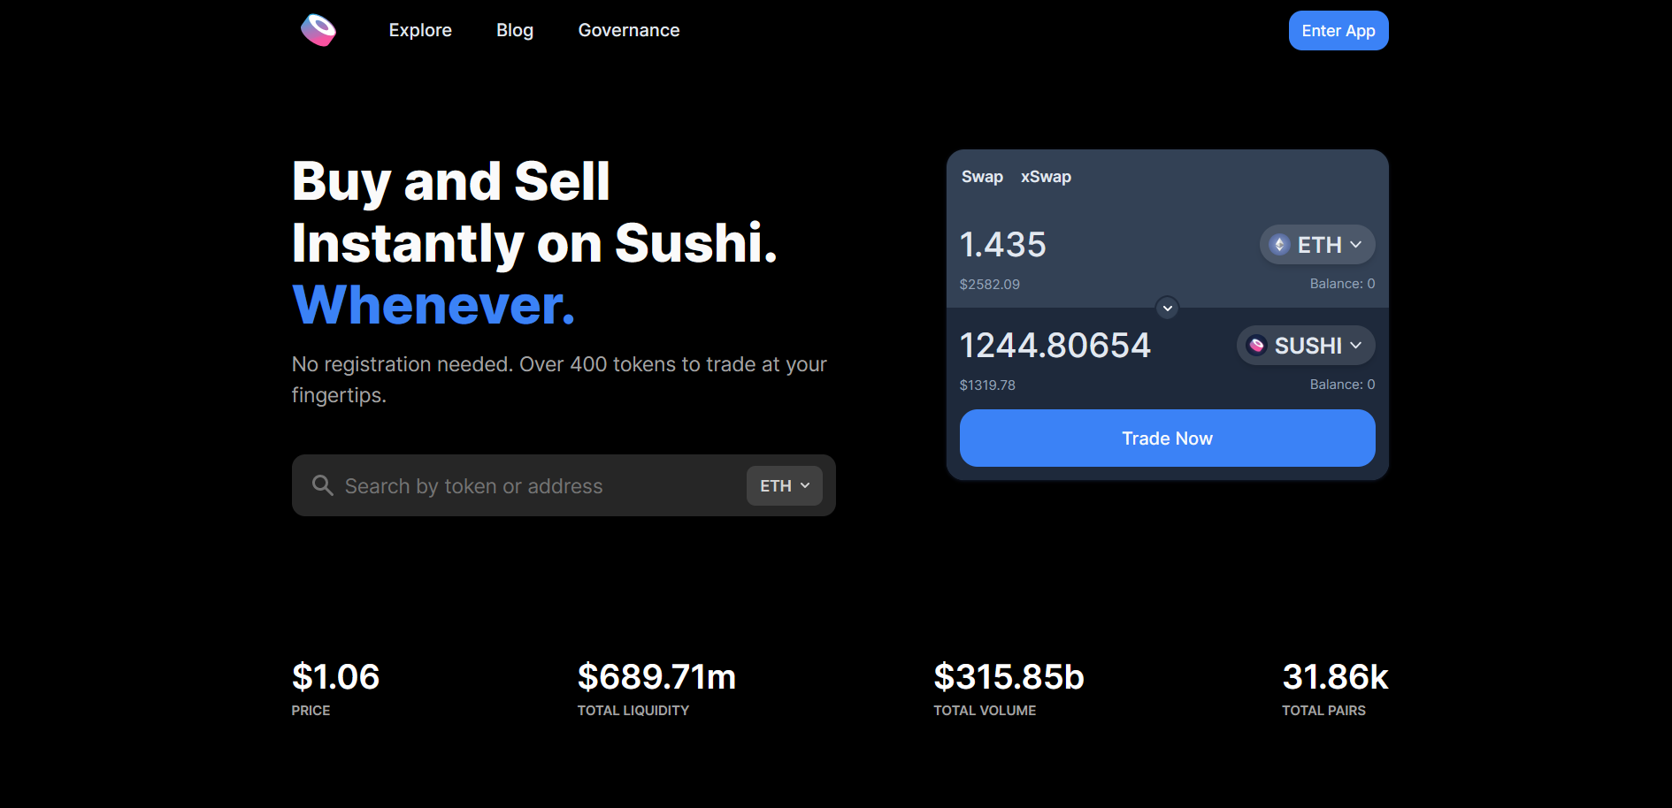Click the Sushi logo icon

tap(318, 30)
